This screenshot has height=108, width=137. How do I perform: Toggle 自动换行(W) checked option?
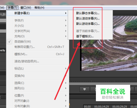pyautogui.click(x=38, y=42)
